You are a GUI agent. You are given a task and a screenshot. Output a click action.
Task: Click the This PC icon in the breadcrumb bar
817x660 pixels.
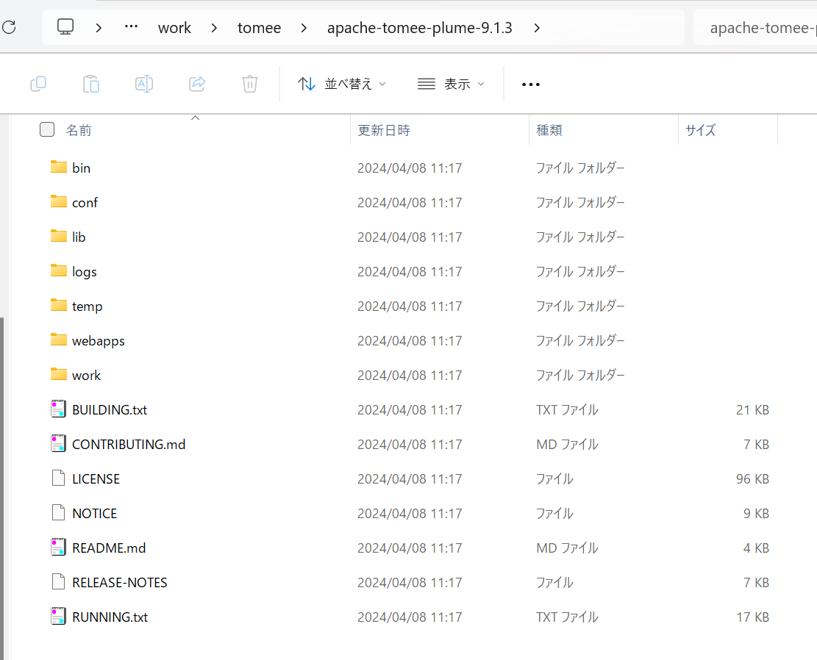coord(65,26)
